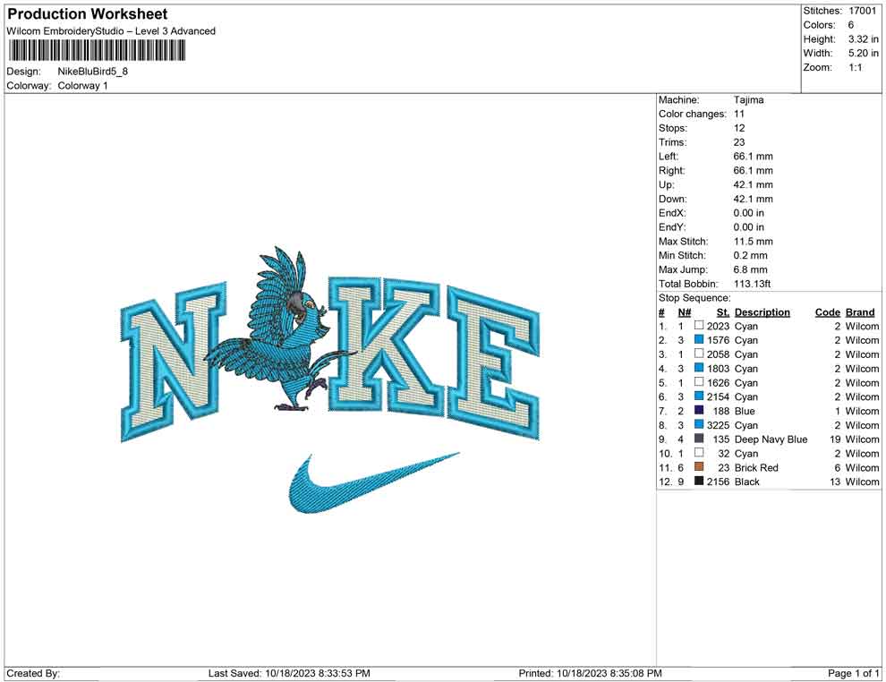Click the Max Jump value '6.8 mm'
This screenshot has height=682, width=886.
click(750, 269)
